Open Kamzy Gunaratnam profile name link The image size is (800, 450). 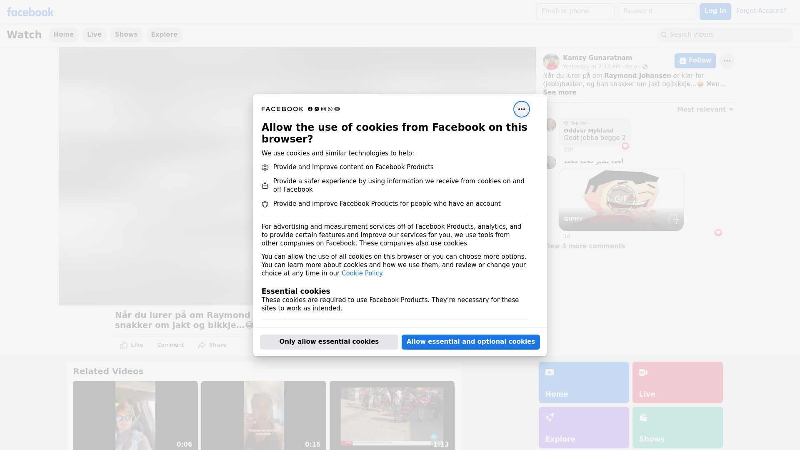597,58
